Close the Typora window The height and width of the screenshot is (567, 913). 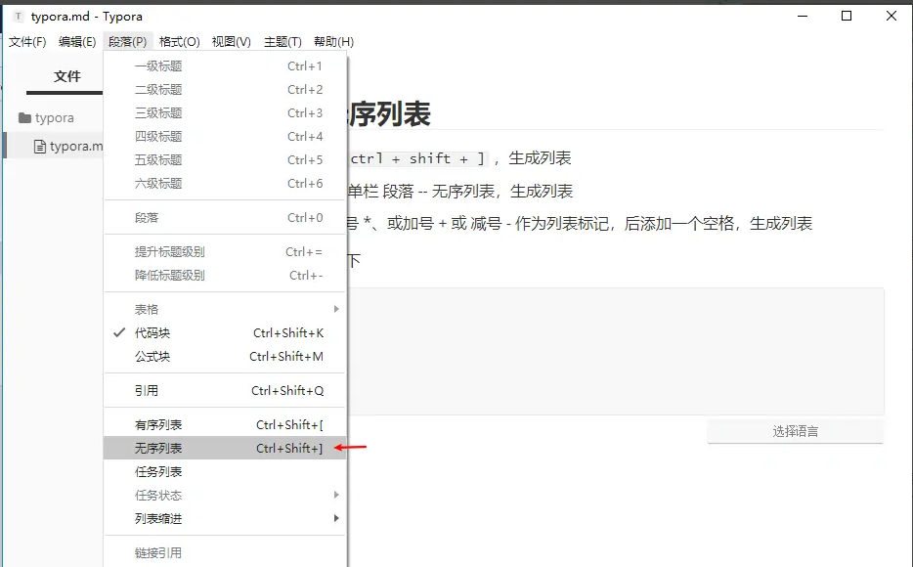pyautogui.click(x=891, y=17)
